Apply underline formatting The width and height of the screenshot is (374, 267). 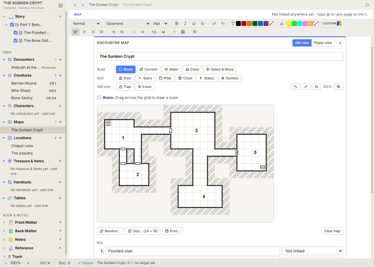pos(194,23)
